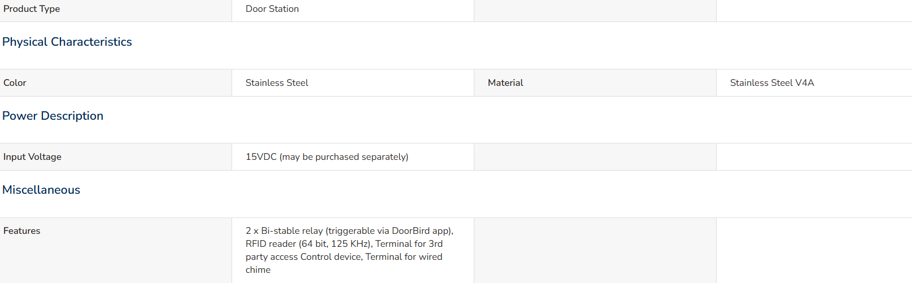Click the empty last cell in Input Voltage row

click(x=814, y=157)
